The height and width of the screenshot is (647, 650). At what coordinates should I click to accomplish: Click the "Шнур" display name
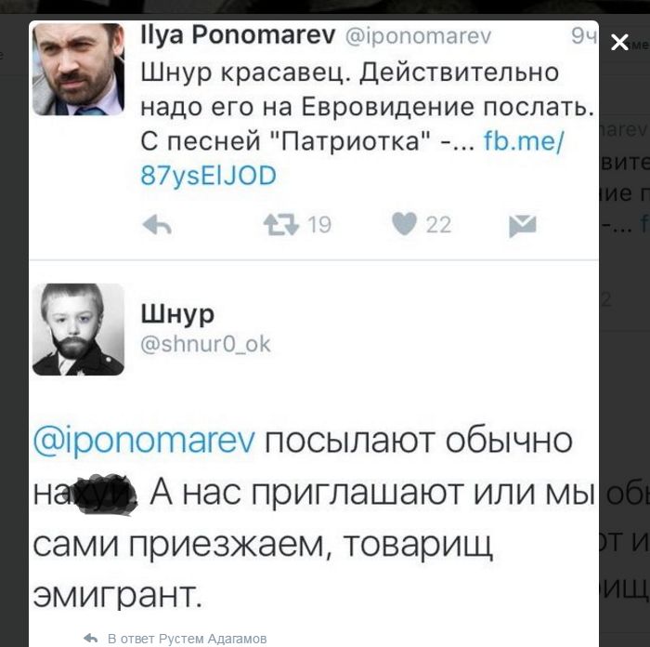click(176, 314)
